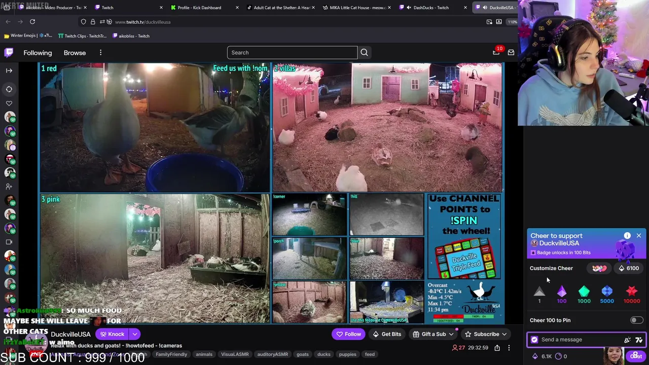
Task: Click the camera icon in the left sidebar
Action: point(9,242)
